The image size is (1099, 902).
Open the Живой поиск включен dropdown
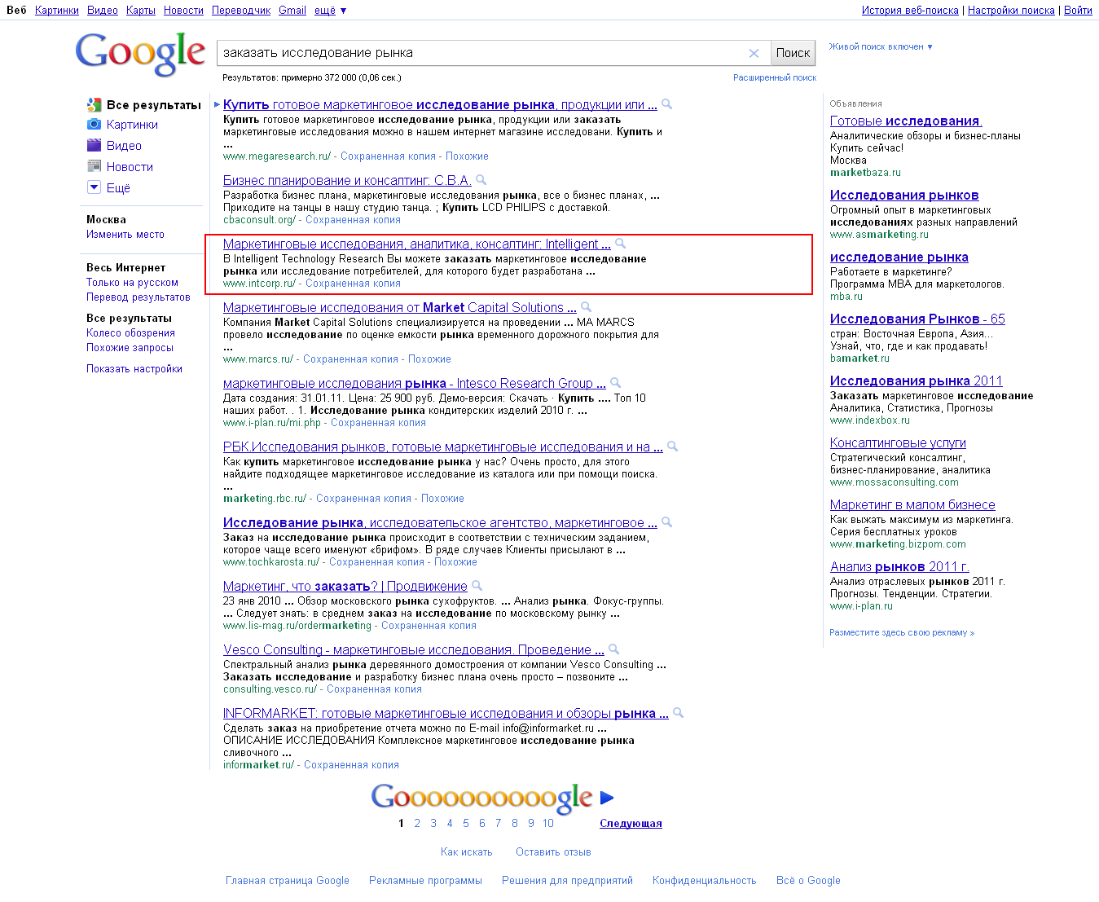tap(881, 46)
